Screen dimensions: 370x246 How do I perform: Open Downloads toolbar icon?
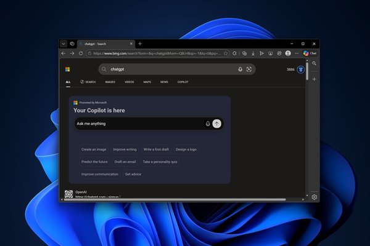pyautogui.click(x=253, y=54)
